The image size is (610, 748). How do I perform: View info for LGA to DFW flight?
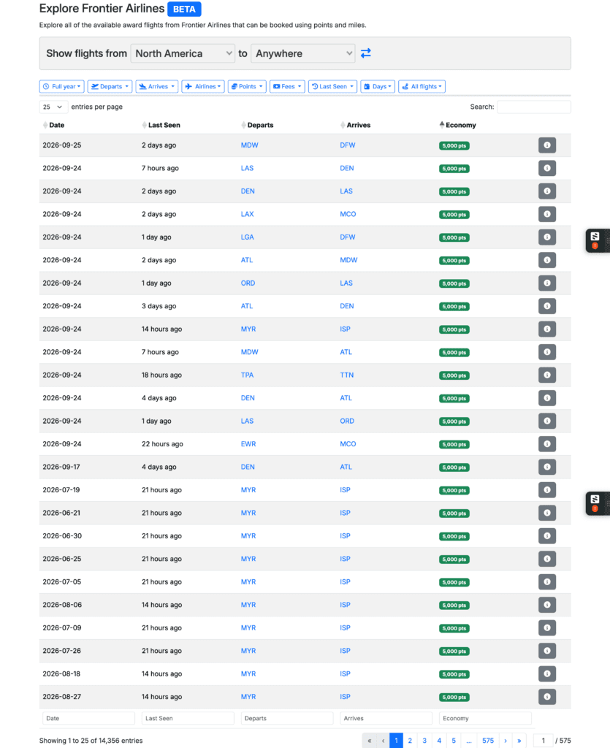point(547,237)
